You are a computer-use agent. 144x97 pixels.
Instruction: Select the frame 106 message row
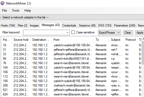click(71, 72)
